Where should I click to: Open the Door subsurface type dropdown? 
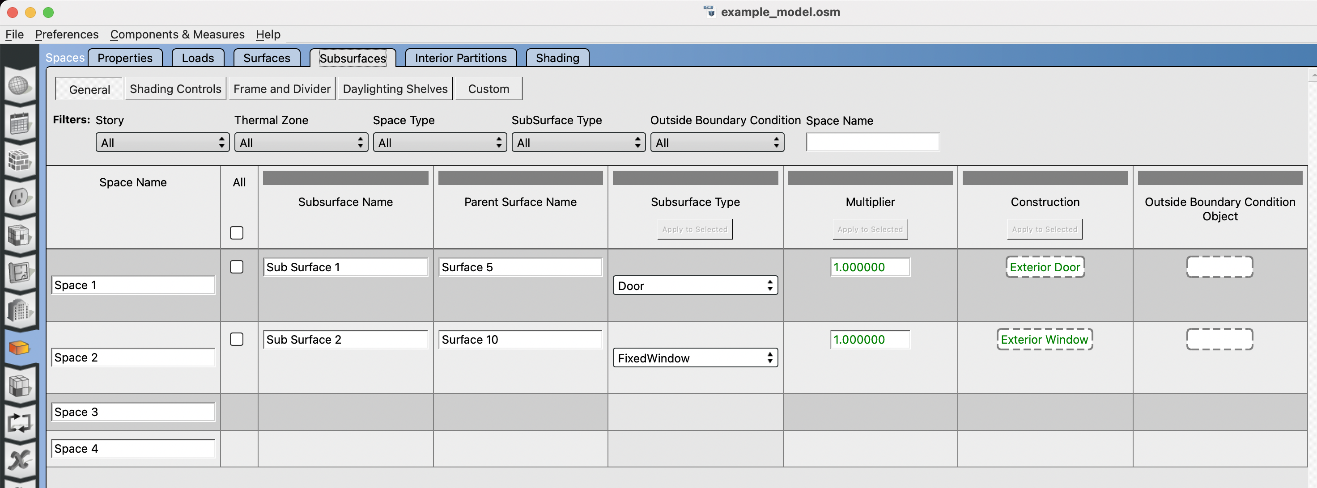click(x=695, y=286)
